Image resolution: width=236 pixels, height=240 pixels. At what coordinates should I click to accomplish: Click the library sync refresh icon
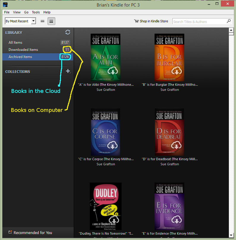[68, 32]
